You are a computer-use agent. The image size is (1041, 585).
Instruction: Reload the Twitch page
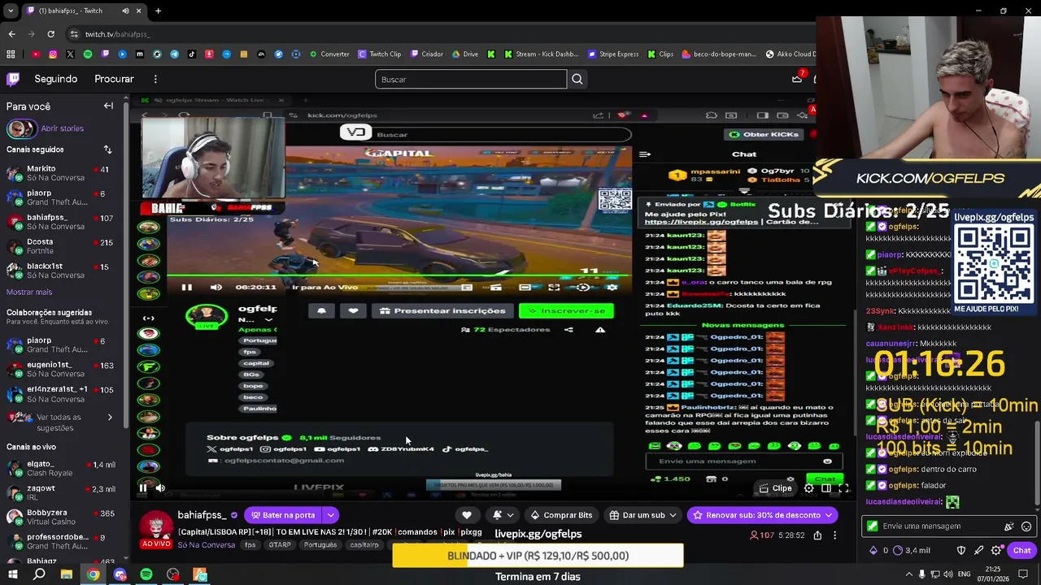coord(50,34)
